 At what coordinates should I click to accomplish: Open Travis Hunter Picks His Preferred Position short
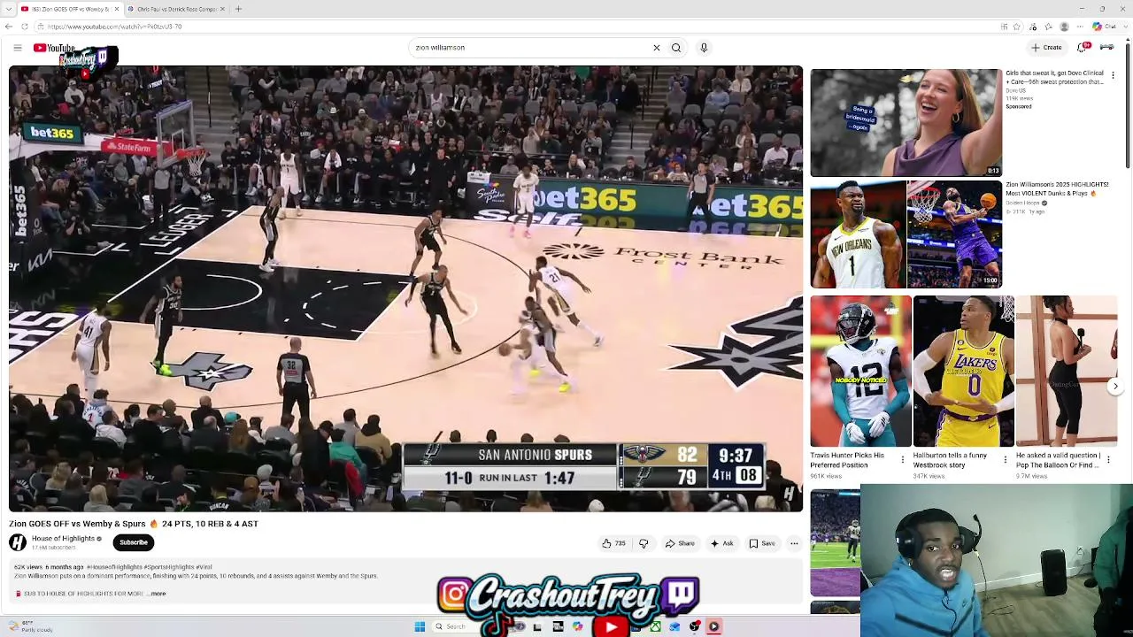(860, 372)
